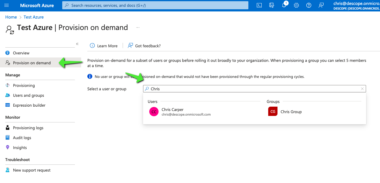Click the Manage section heading
Image resolution: width=380 pixels, height=183 pixels.
tap(13, 75)
